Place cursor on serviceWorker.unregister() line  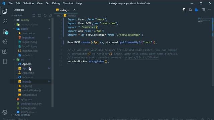[88, 61]
